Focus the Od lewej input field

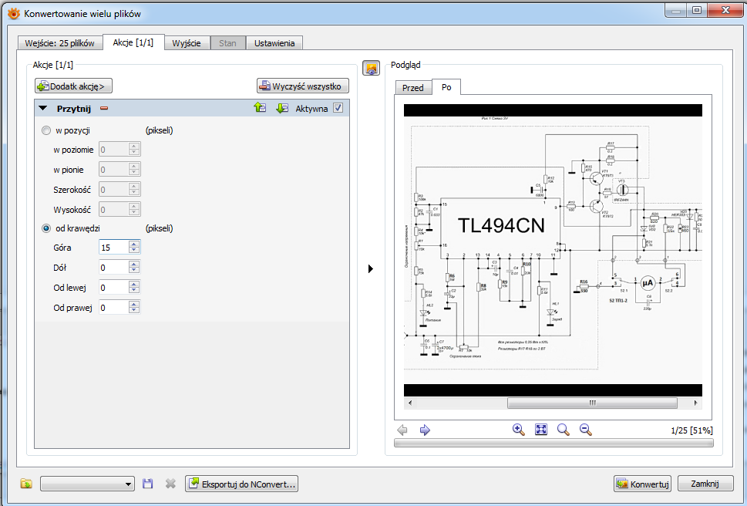point(114,287)
